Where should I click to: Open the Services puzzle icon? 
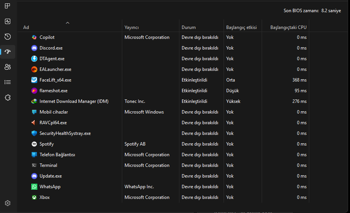(8, 98)
